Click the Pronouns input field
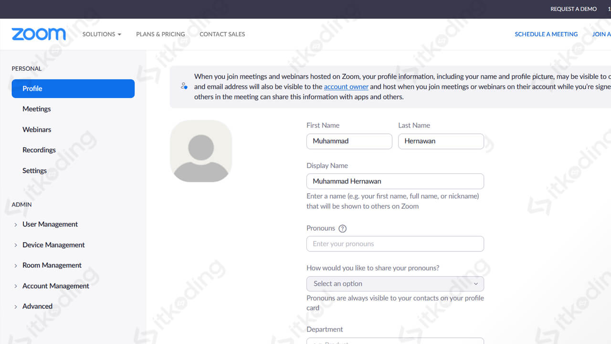This screenshot has height=344, width=611. point(395,244)
